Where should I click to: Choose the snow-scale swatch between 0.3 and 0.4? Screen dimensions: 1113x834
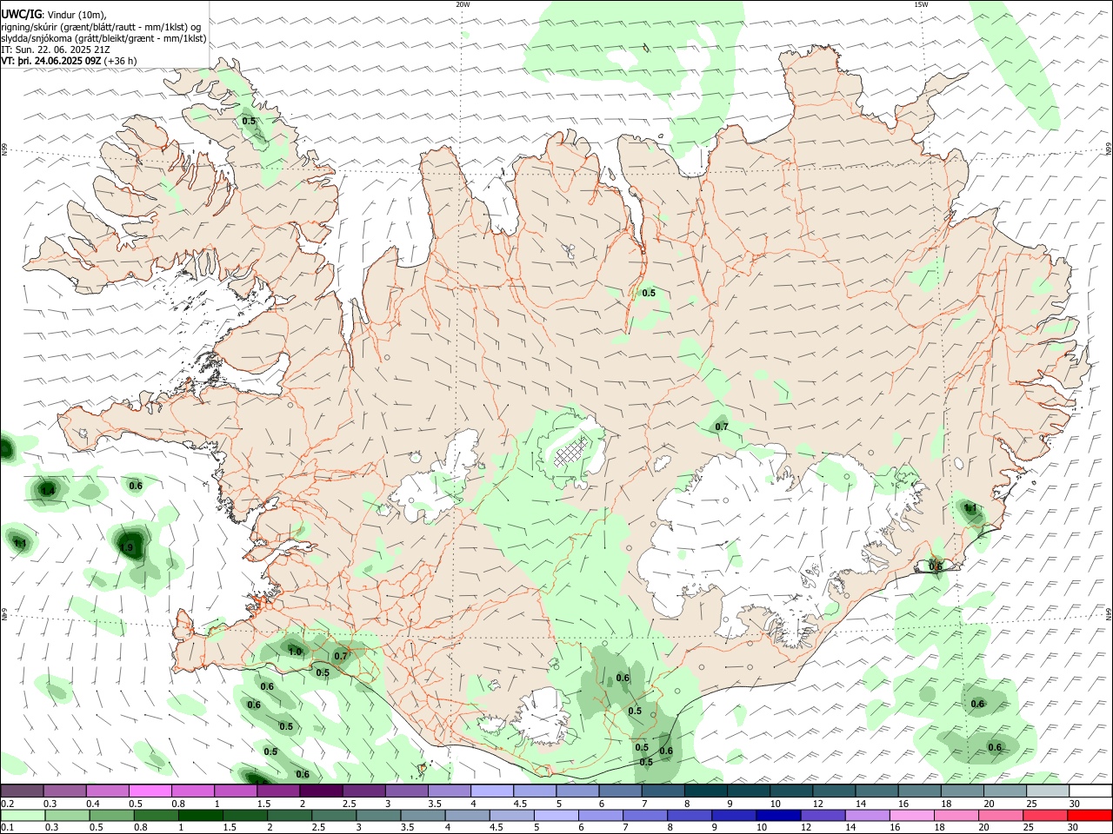point(65,791)
